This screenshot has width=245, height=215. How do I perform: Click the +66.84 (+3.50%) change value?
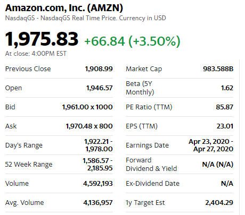coord(132,41)
